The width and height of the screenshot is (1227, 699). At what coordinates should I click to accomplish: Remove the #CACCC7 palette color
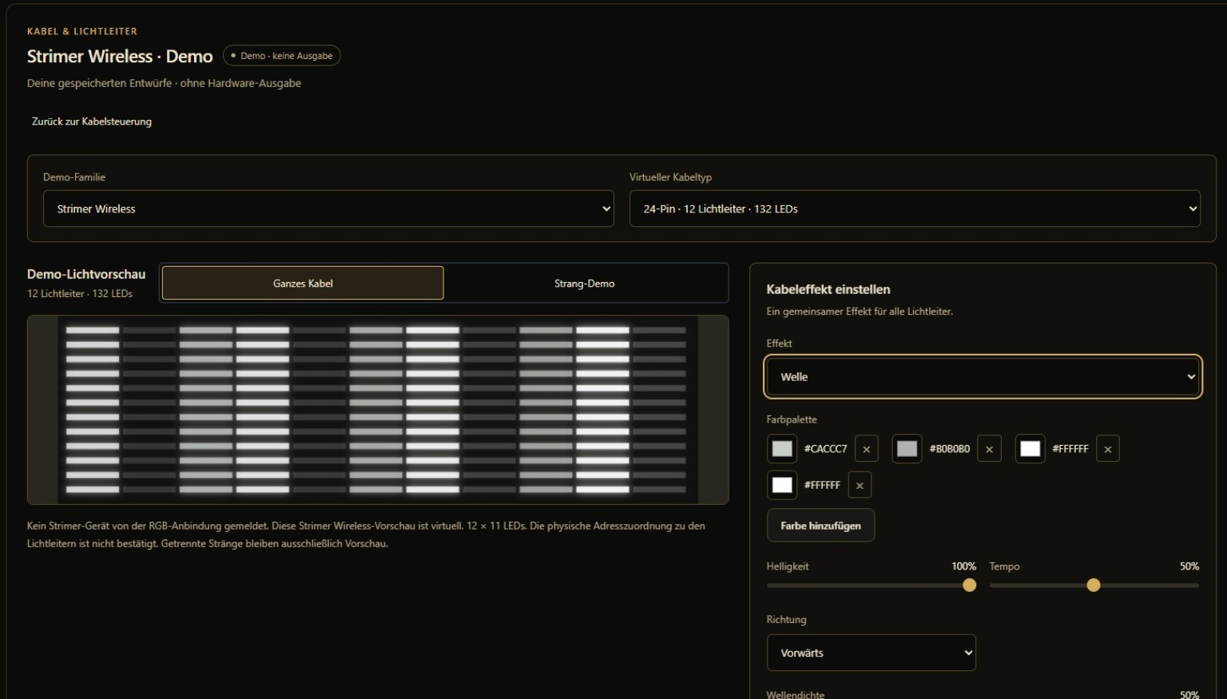tap(867, 449)
